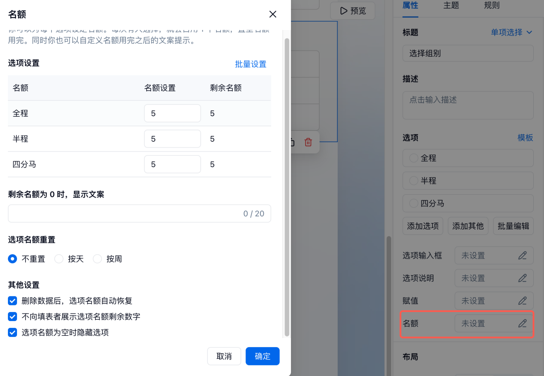
Task: Switch to the 主题 tab
Action: coord(451,5)
